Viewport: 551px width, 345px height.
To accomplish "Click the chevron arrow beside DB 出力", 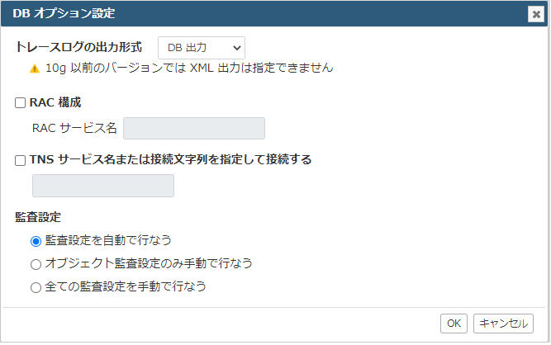I will [237, 48].
